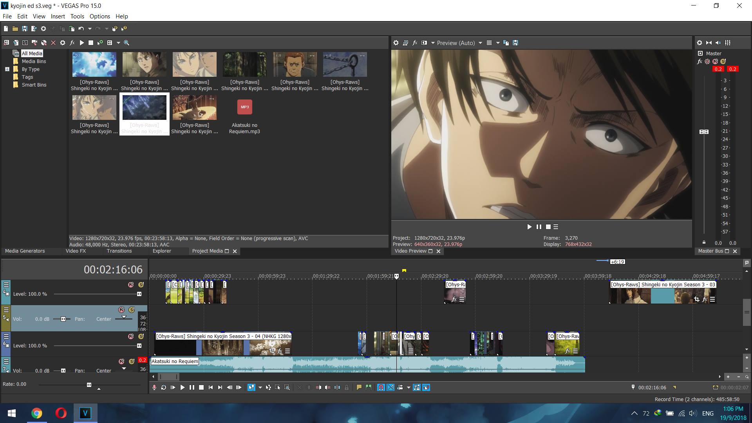The image size is (752, 423).
Task: Select the Envelope Edit tool
Action: pyautogui.click(x=268, y=387)
